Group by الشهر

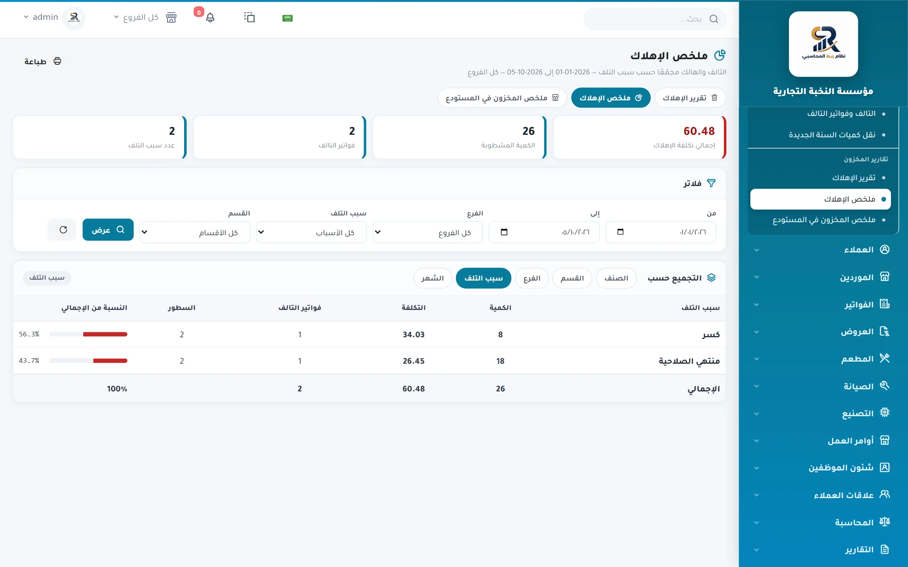coord(433,278)
